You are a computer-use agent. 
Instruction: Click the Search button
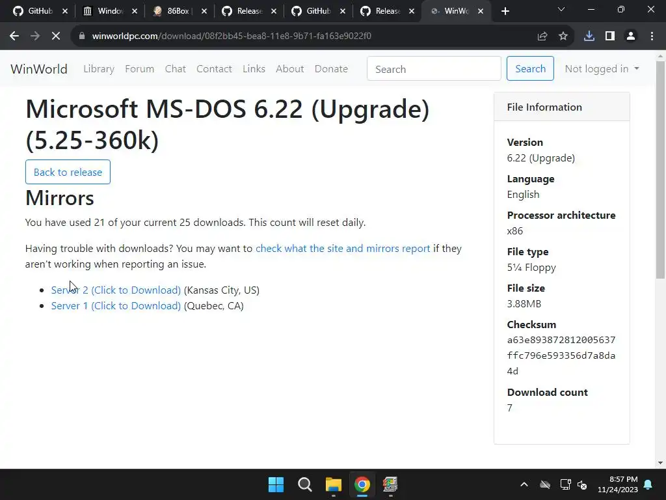click(530, 69)
